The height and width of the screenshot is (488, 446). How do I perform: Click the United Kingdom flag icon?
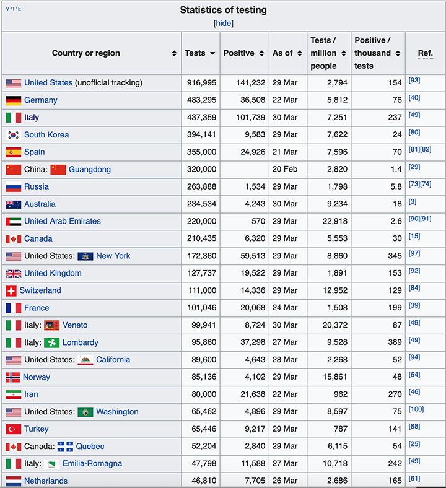pyautogui.click(x=14, y=274)
